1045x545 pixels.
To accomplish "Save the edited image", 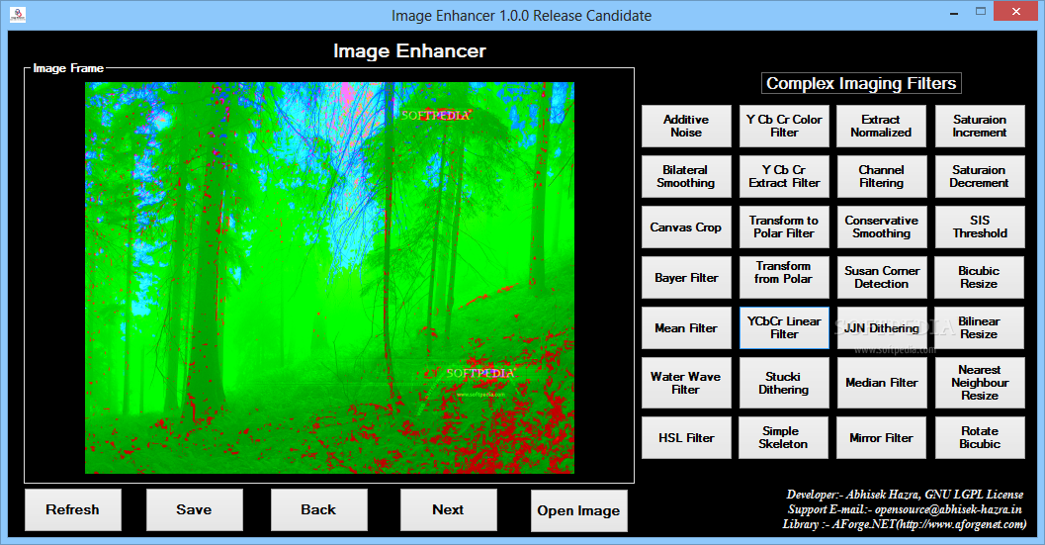I will pos(194,509).
